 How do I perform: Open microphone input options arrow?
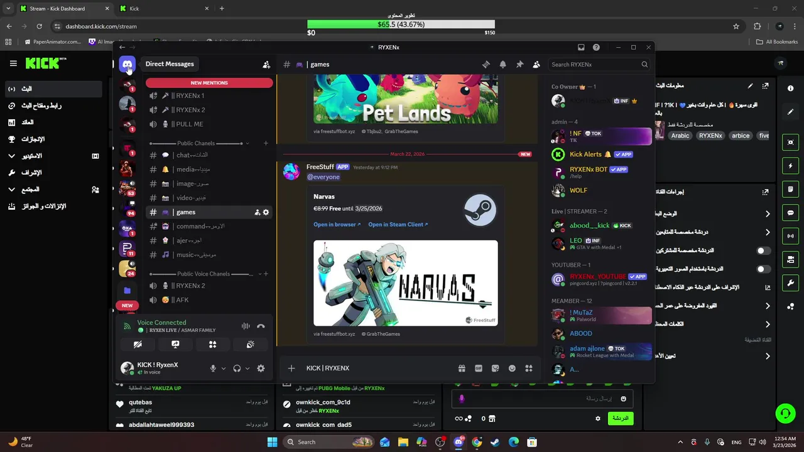pyautogui.click(x=223, y=369)
